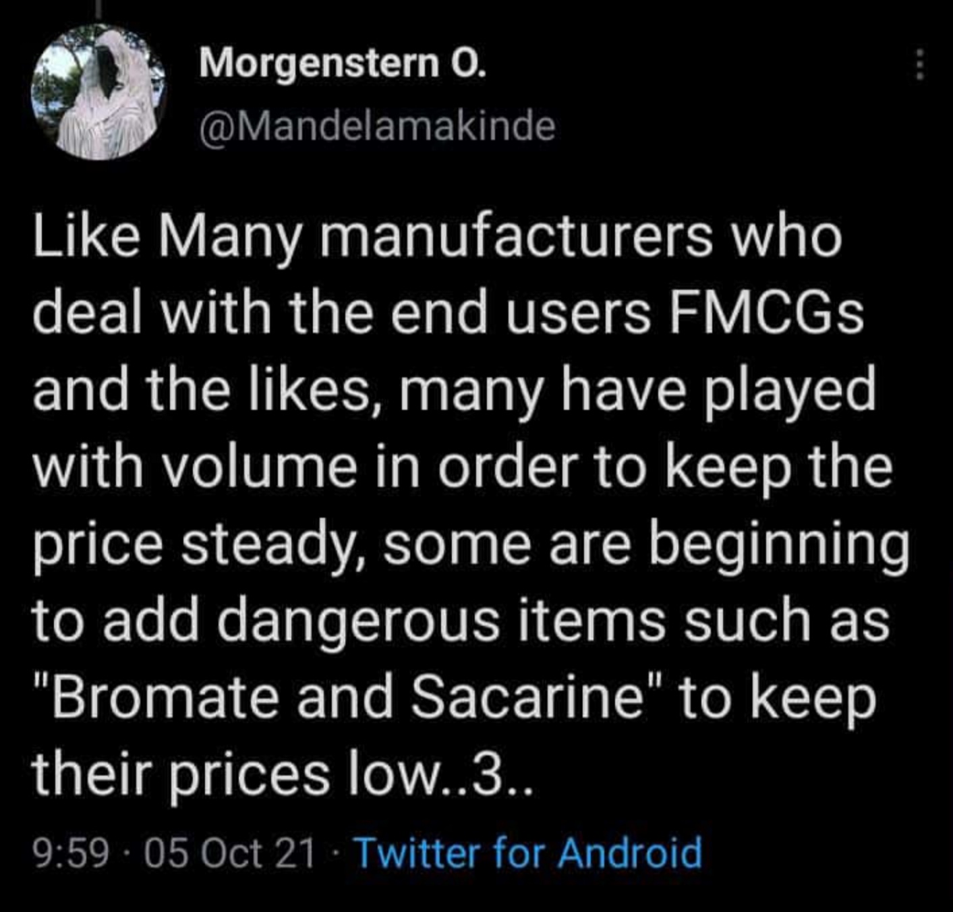Viewport: 953px width, 912px height.
Task: Open Morgenstern O. profile via display name
Action: (x=342, y=64)
